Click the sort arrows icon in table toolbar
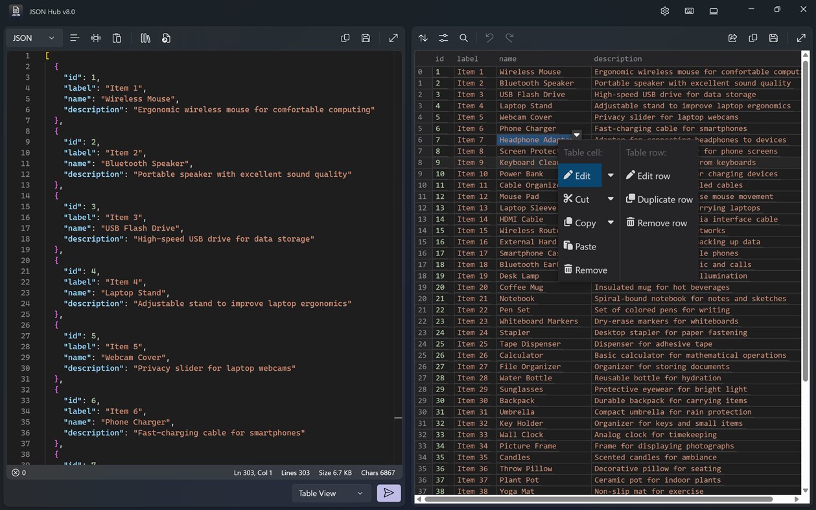 point(423,38)
